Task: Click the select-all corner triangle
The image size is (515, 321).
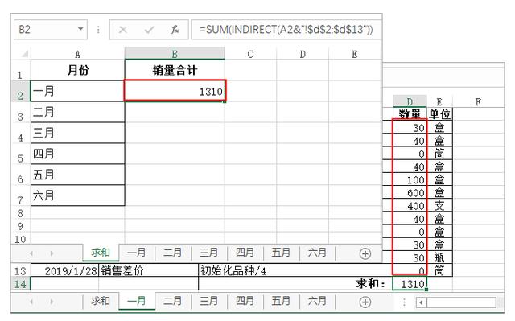Action: point(24,53)
